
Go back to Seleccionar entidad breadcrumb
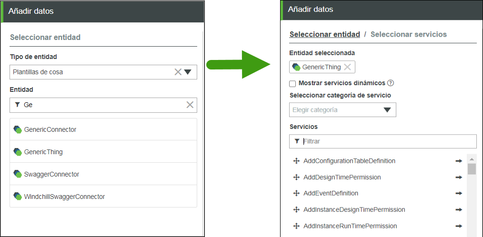click(325, 34)
